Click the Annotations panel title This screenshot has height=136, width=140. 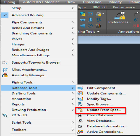[129, 32]
